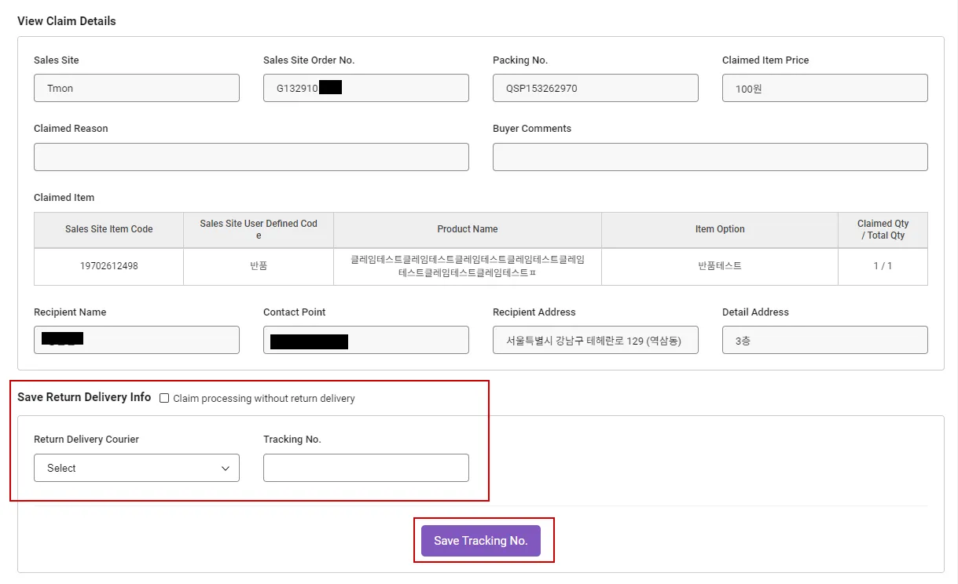Click the Product Name column header
The width and height of the screenshot is (958, 584).
click(x=468, y=229)
